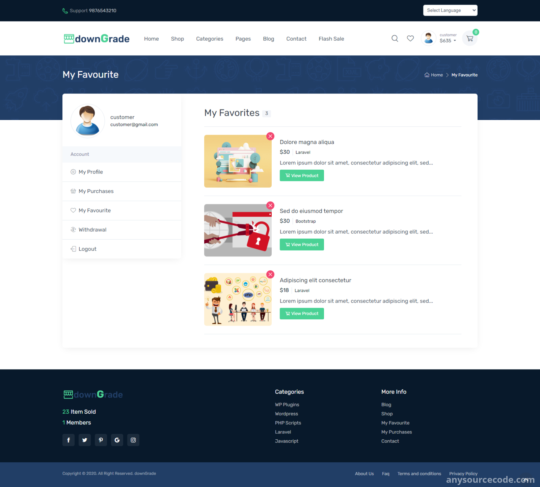The width and height of the screenshot is (540, 487).
Task: Go to My Profile in sidebar
Action: tap(122, 172)
